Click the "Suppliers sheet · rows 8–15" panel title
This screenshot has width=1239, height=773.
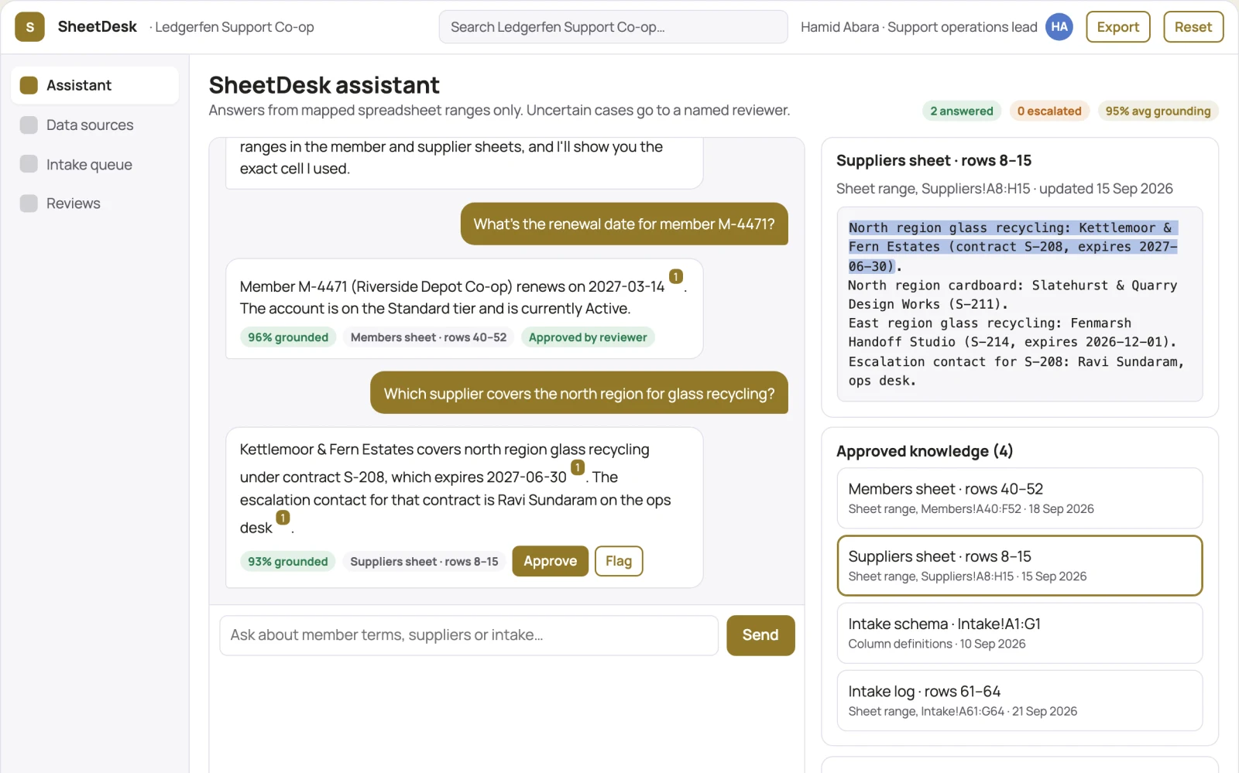pos(934,160)
